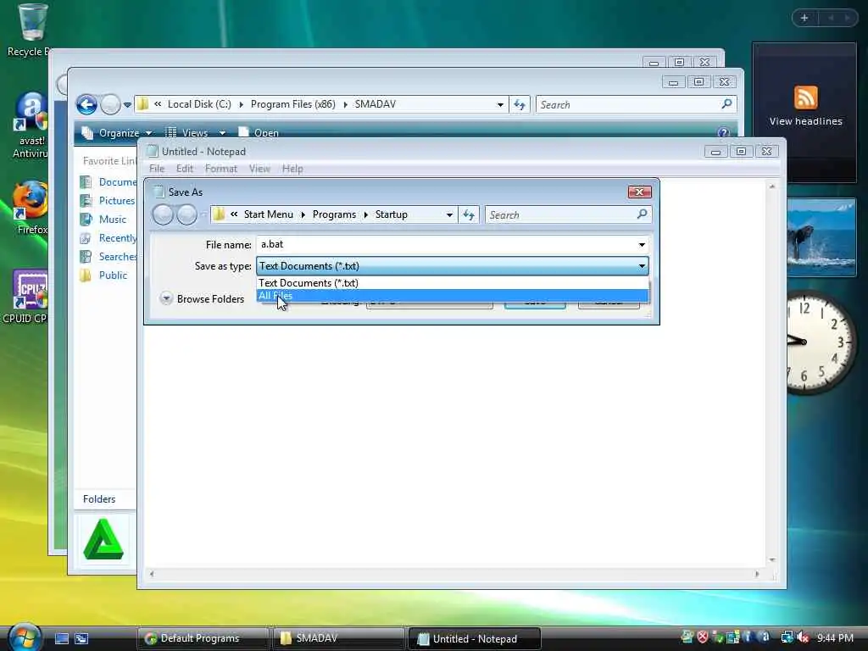Select avast! Antivirus desktop shortcut
The image size is (868, 651).
31,125
